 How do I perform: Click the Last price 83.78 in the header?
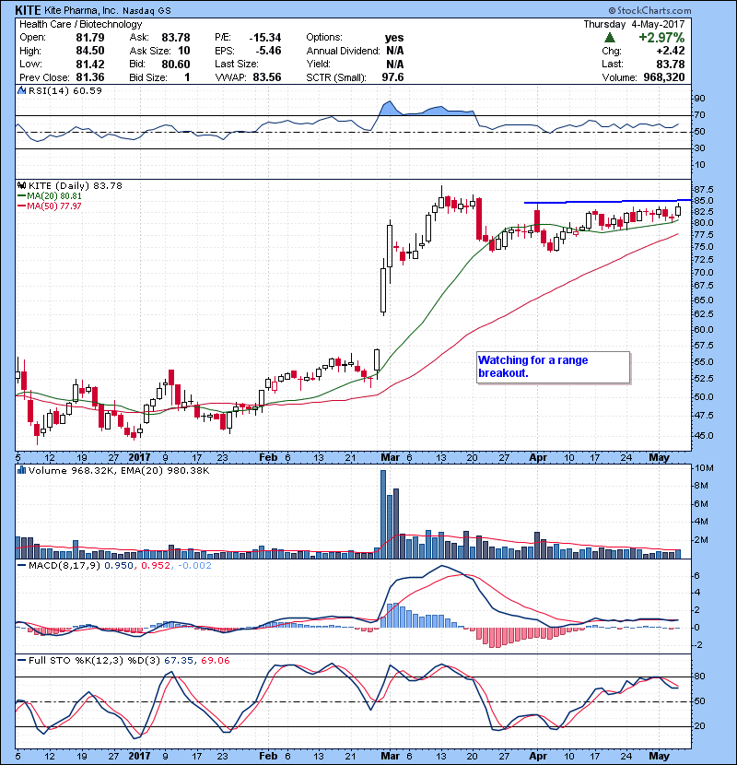pyautogui.click(x=671, y=64)
